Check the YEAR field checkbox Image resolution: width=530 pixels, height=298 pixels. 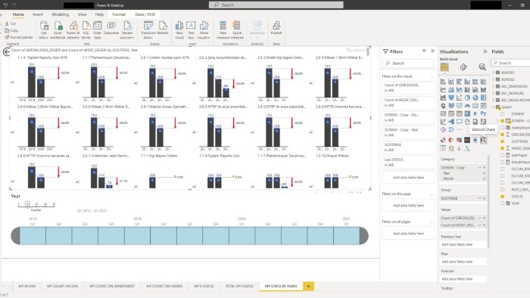(x=502, y=203)
